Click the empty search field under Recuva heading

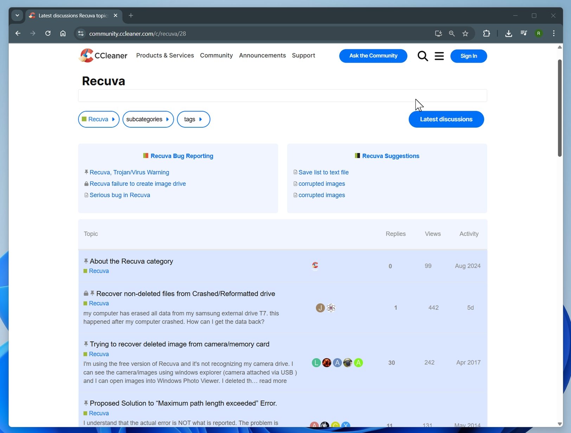pyautogui.click(x=282, y=95)
